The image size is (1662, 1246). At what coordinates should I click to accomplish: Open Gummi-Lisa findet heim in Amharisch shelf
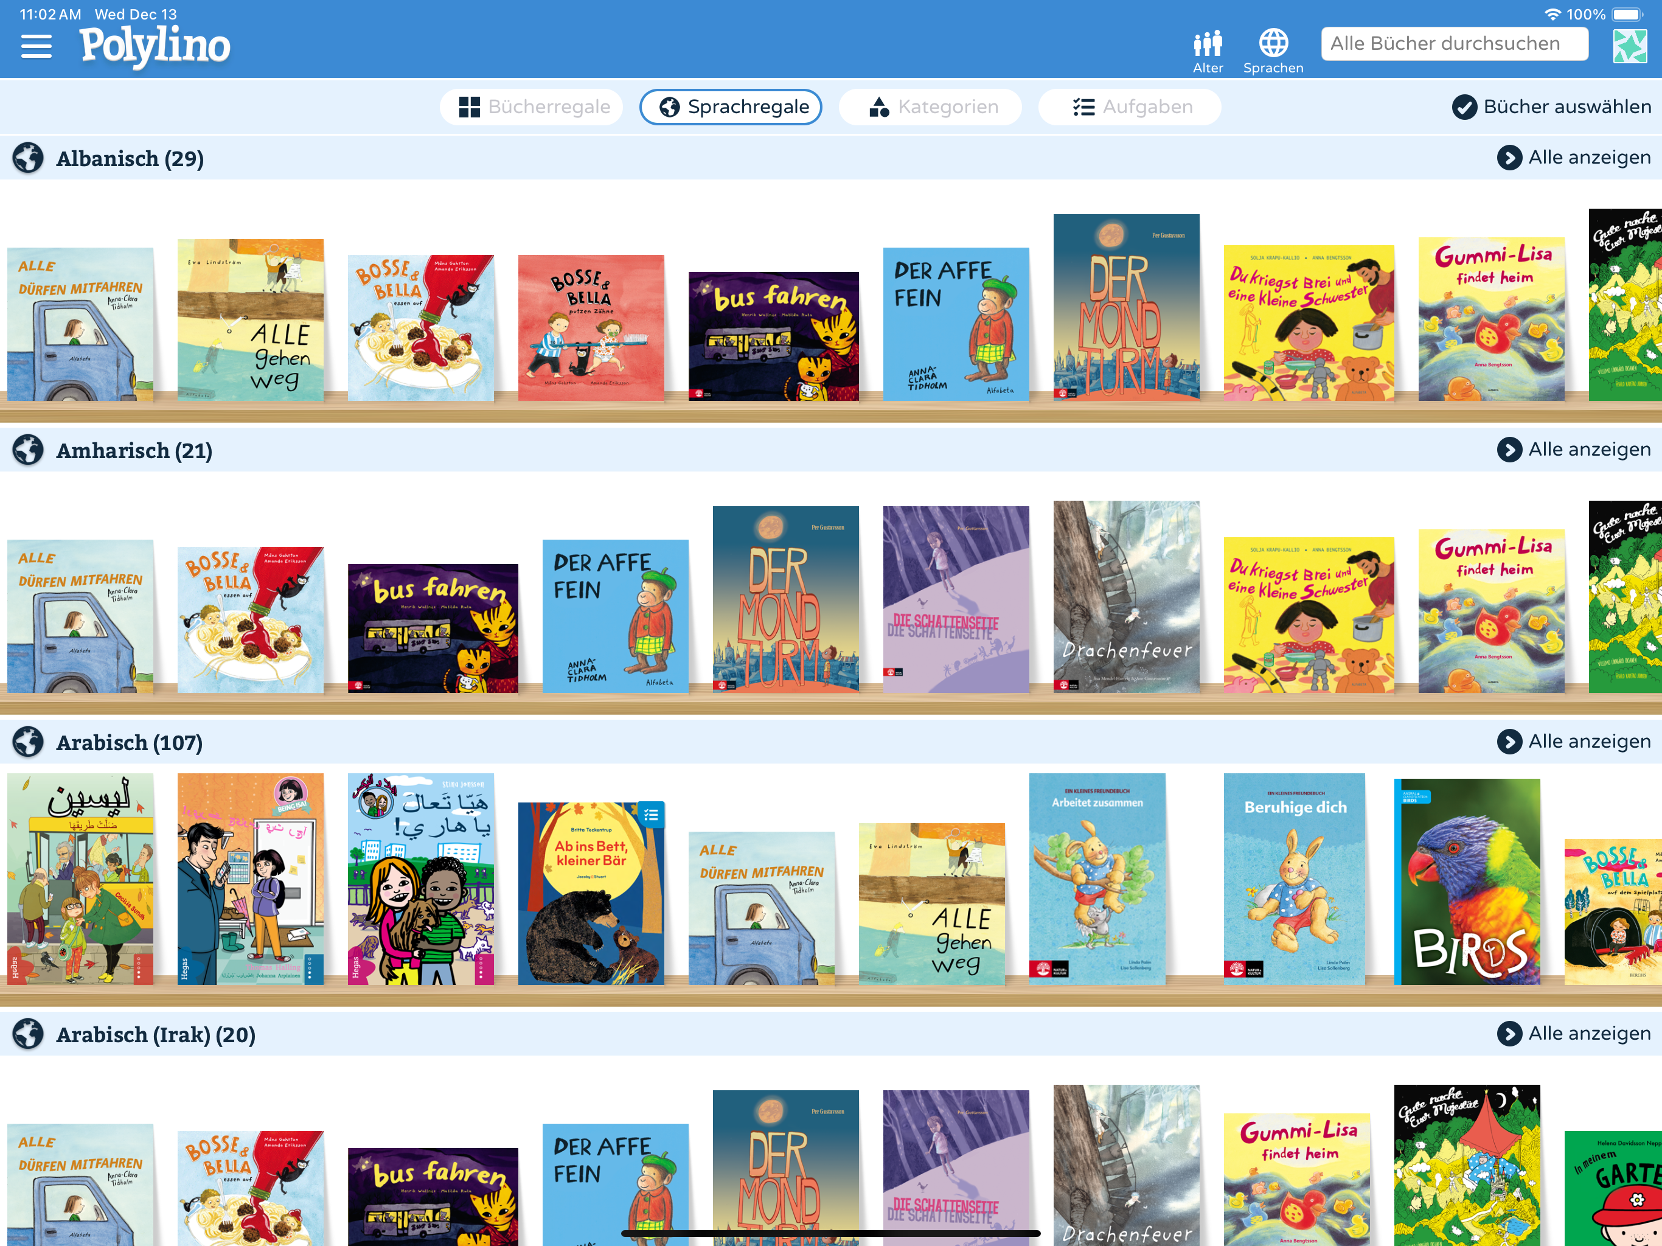[x=1492, y=611]
